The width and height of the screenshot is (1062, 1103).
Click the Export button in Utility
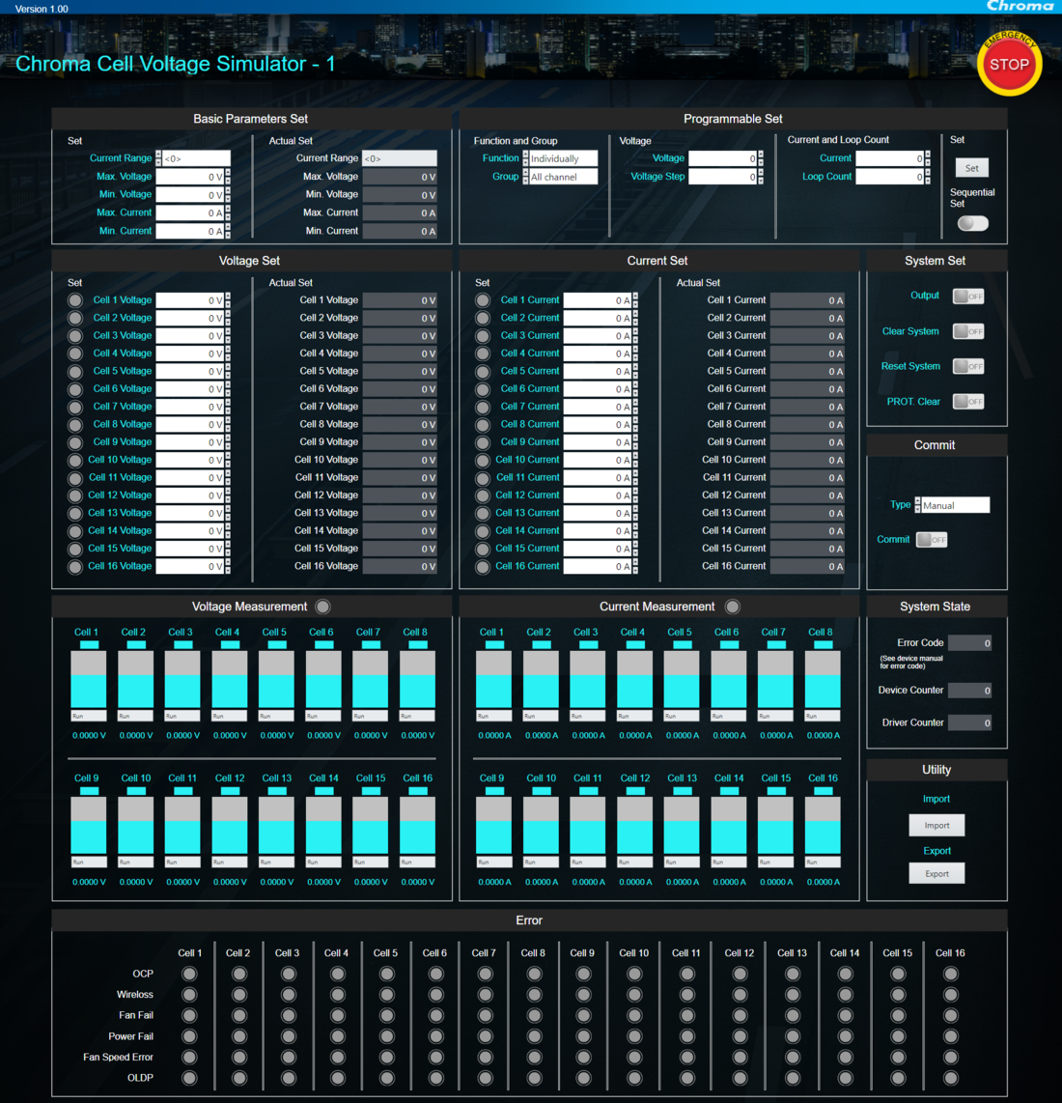[x=936, y=874]
